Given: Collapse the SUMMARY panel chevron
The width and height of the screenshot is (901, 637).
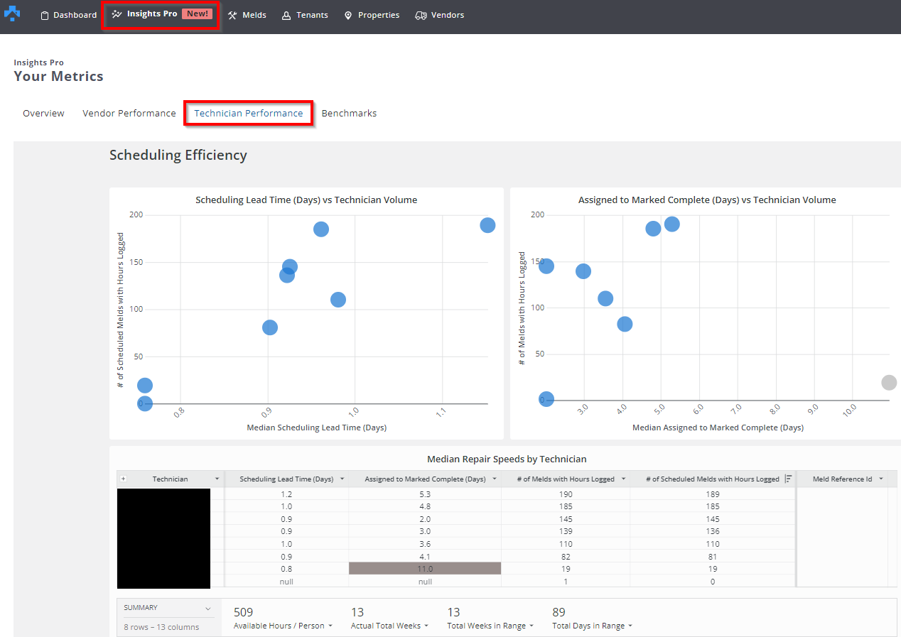Looking at the screenshot, I should click(208, 609).
